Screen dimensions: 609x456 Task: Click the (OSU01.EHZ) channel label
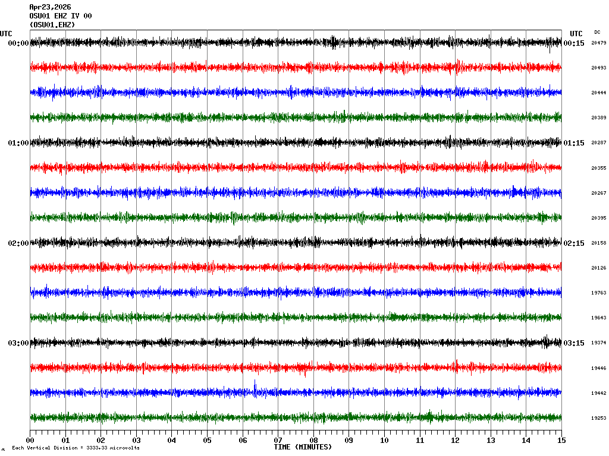(52, 25)
